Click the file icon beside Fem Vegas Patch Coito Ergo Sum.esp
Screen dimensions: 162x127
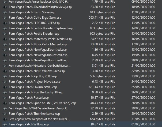click(x=5, y=18)
